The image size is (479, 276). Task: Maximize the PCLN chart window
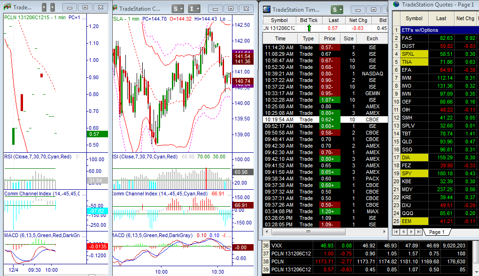(85, 7)
